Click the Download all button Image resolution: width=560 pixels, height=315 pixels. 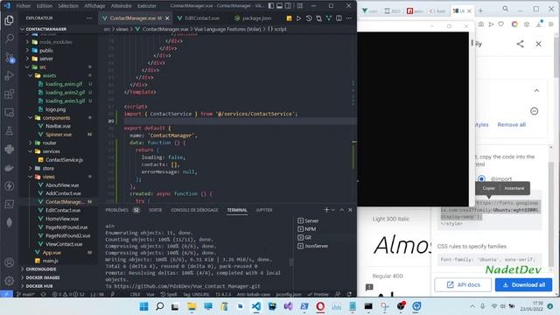[523, 284]
